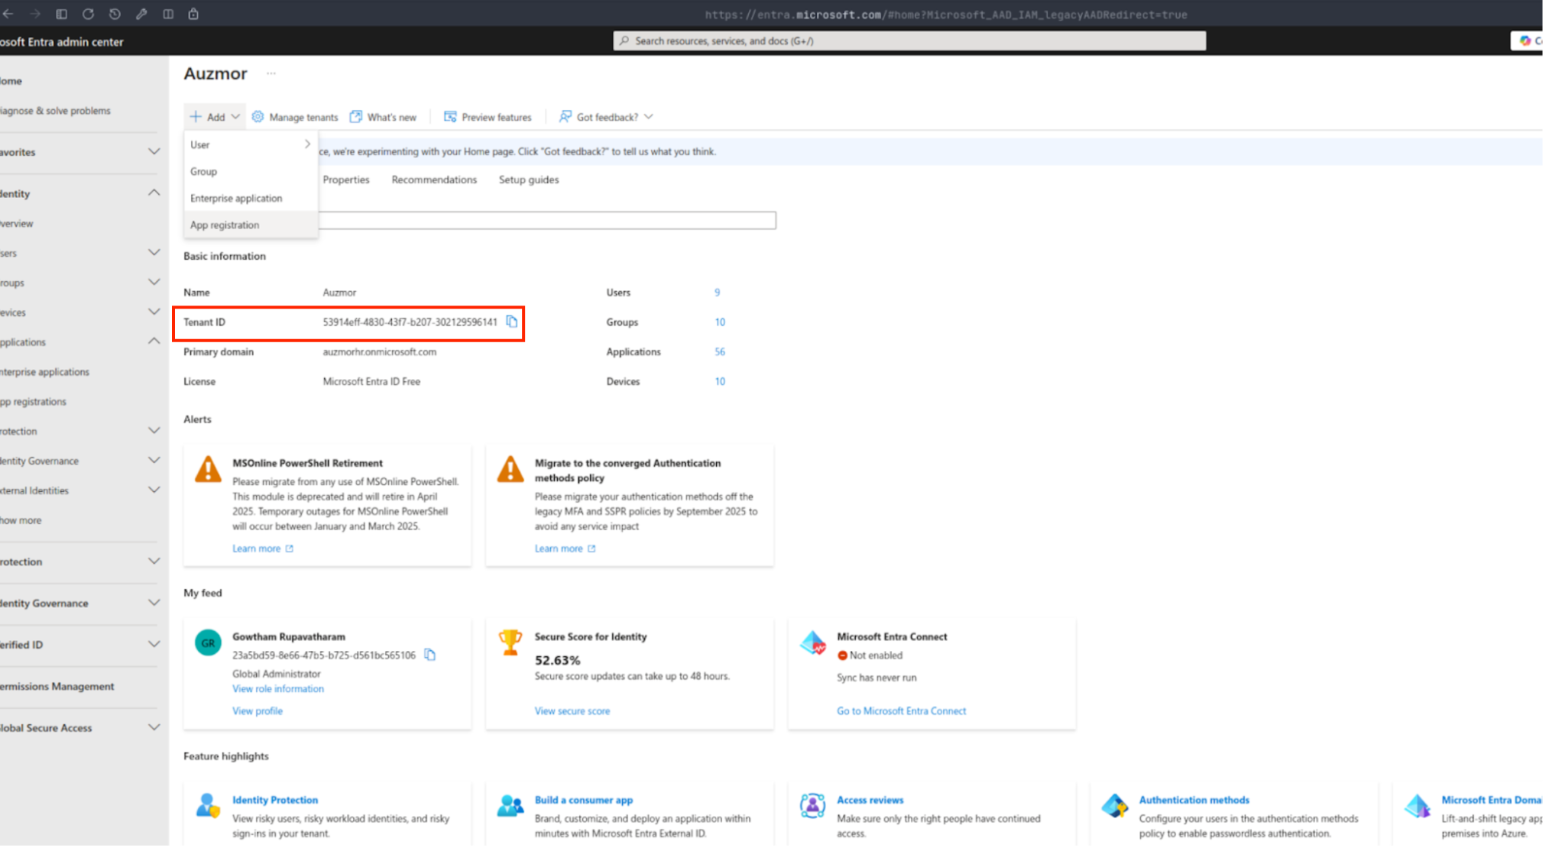Collapse the Identity section in sidebar
This screenshot has width=1565, height=851.
(154, 193)
